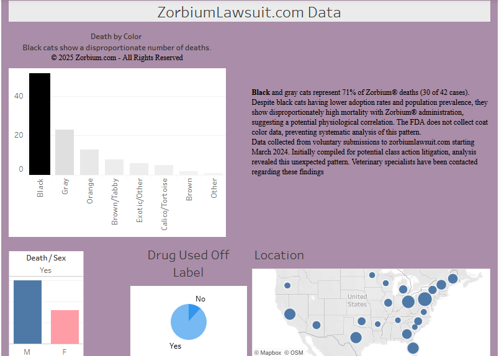Click the darker 'No' pie slice
499x356 pixels.
click(x=195, y=309)
